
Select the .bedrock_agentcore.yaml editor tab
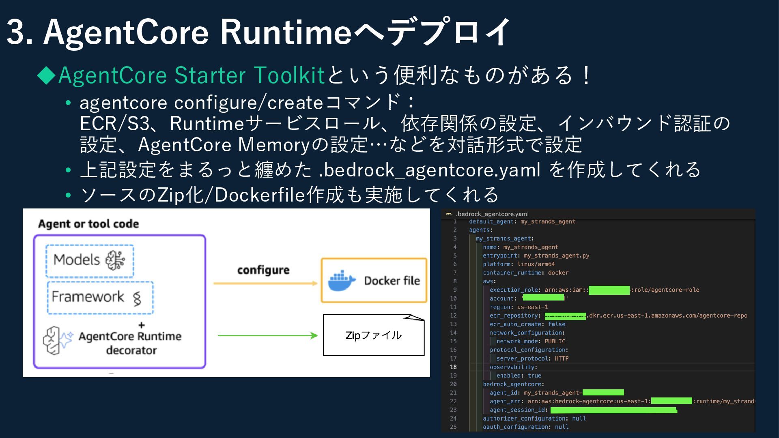[x=492, y=214]
